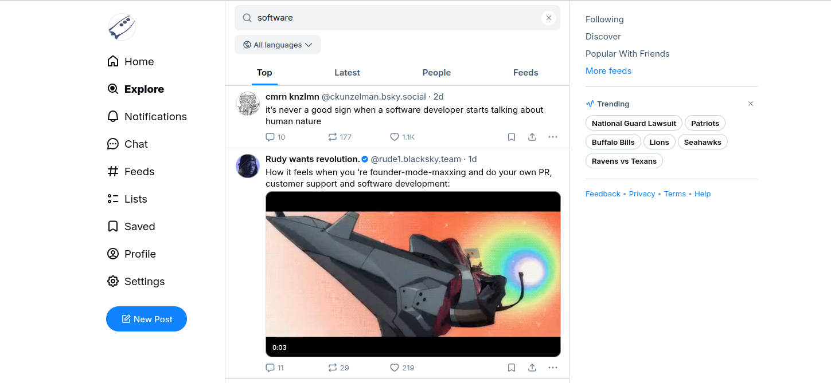Screen dimensions: 831x383
Task: Open more options for cmrn knzlmn post
Action: tap(553, 137)
